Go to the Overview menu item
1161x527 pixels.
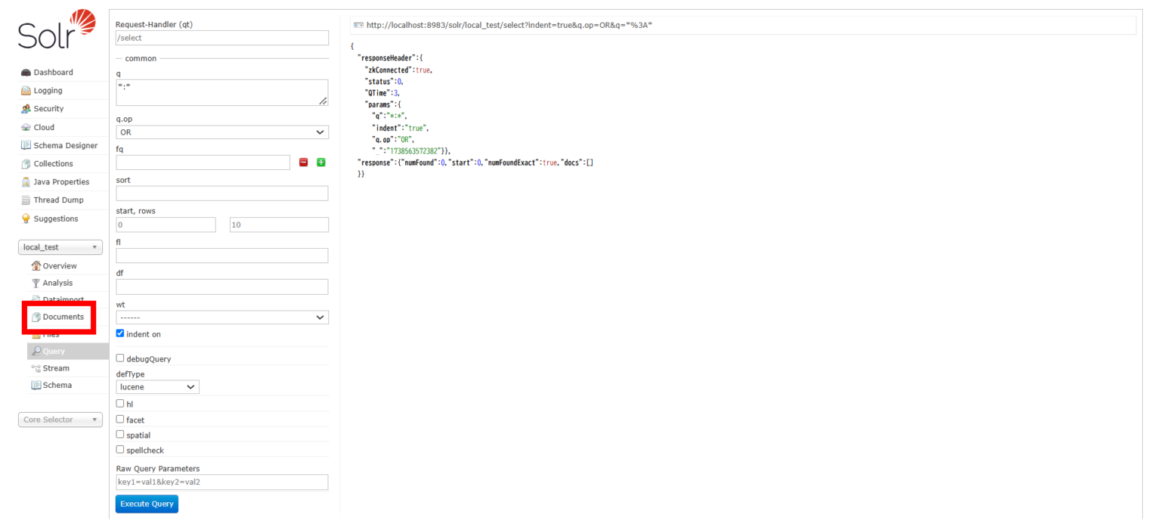(x=59, y=266)
